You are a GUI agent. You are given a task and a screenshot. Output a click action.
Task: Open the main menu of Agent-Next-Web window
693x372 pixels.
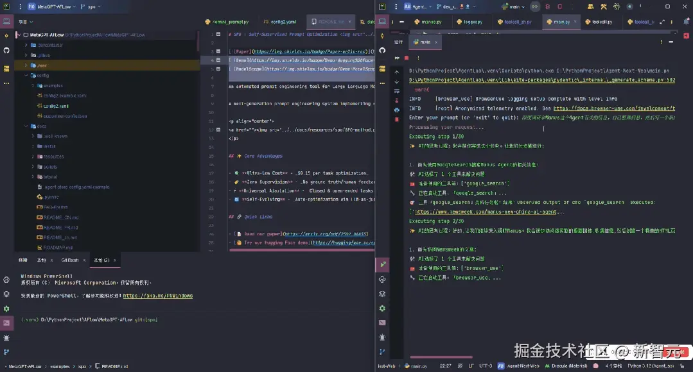pos(396,6)
